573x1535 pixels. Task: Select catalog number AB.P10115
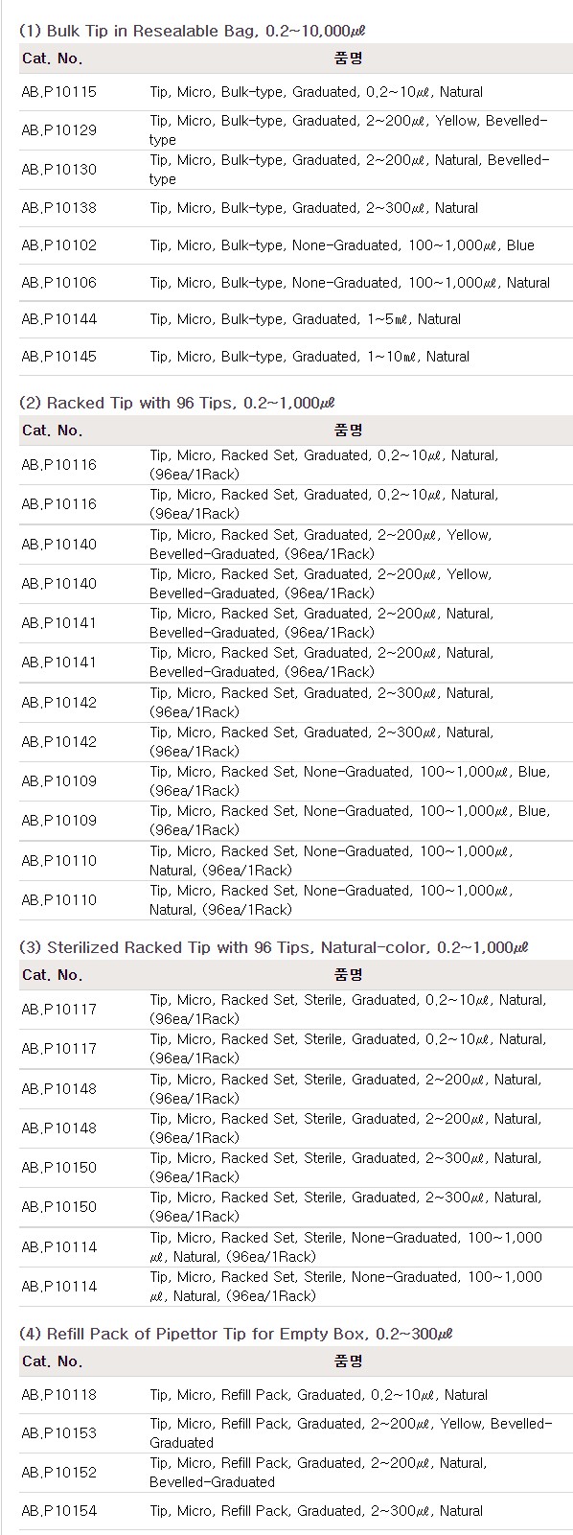[58, 92]
